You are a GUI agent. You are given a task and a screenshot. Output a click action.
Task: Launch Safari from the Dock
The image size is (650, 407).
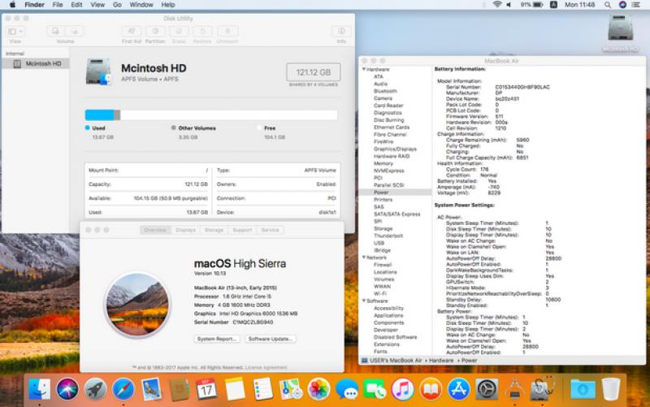tap(123, 389)
